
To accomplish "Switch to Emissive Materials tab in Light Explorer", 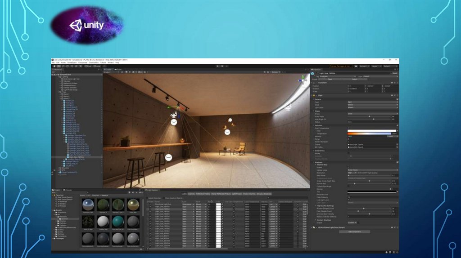I will point(264,194).
